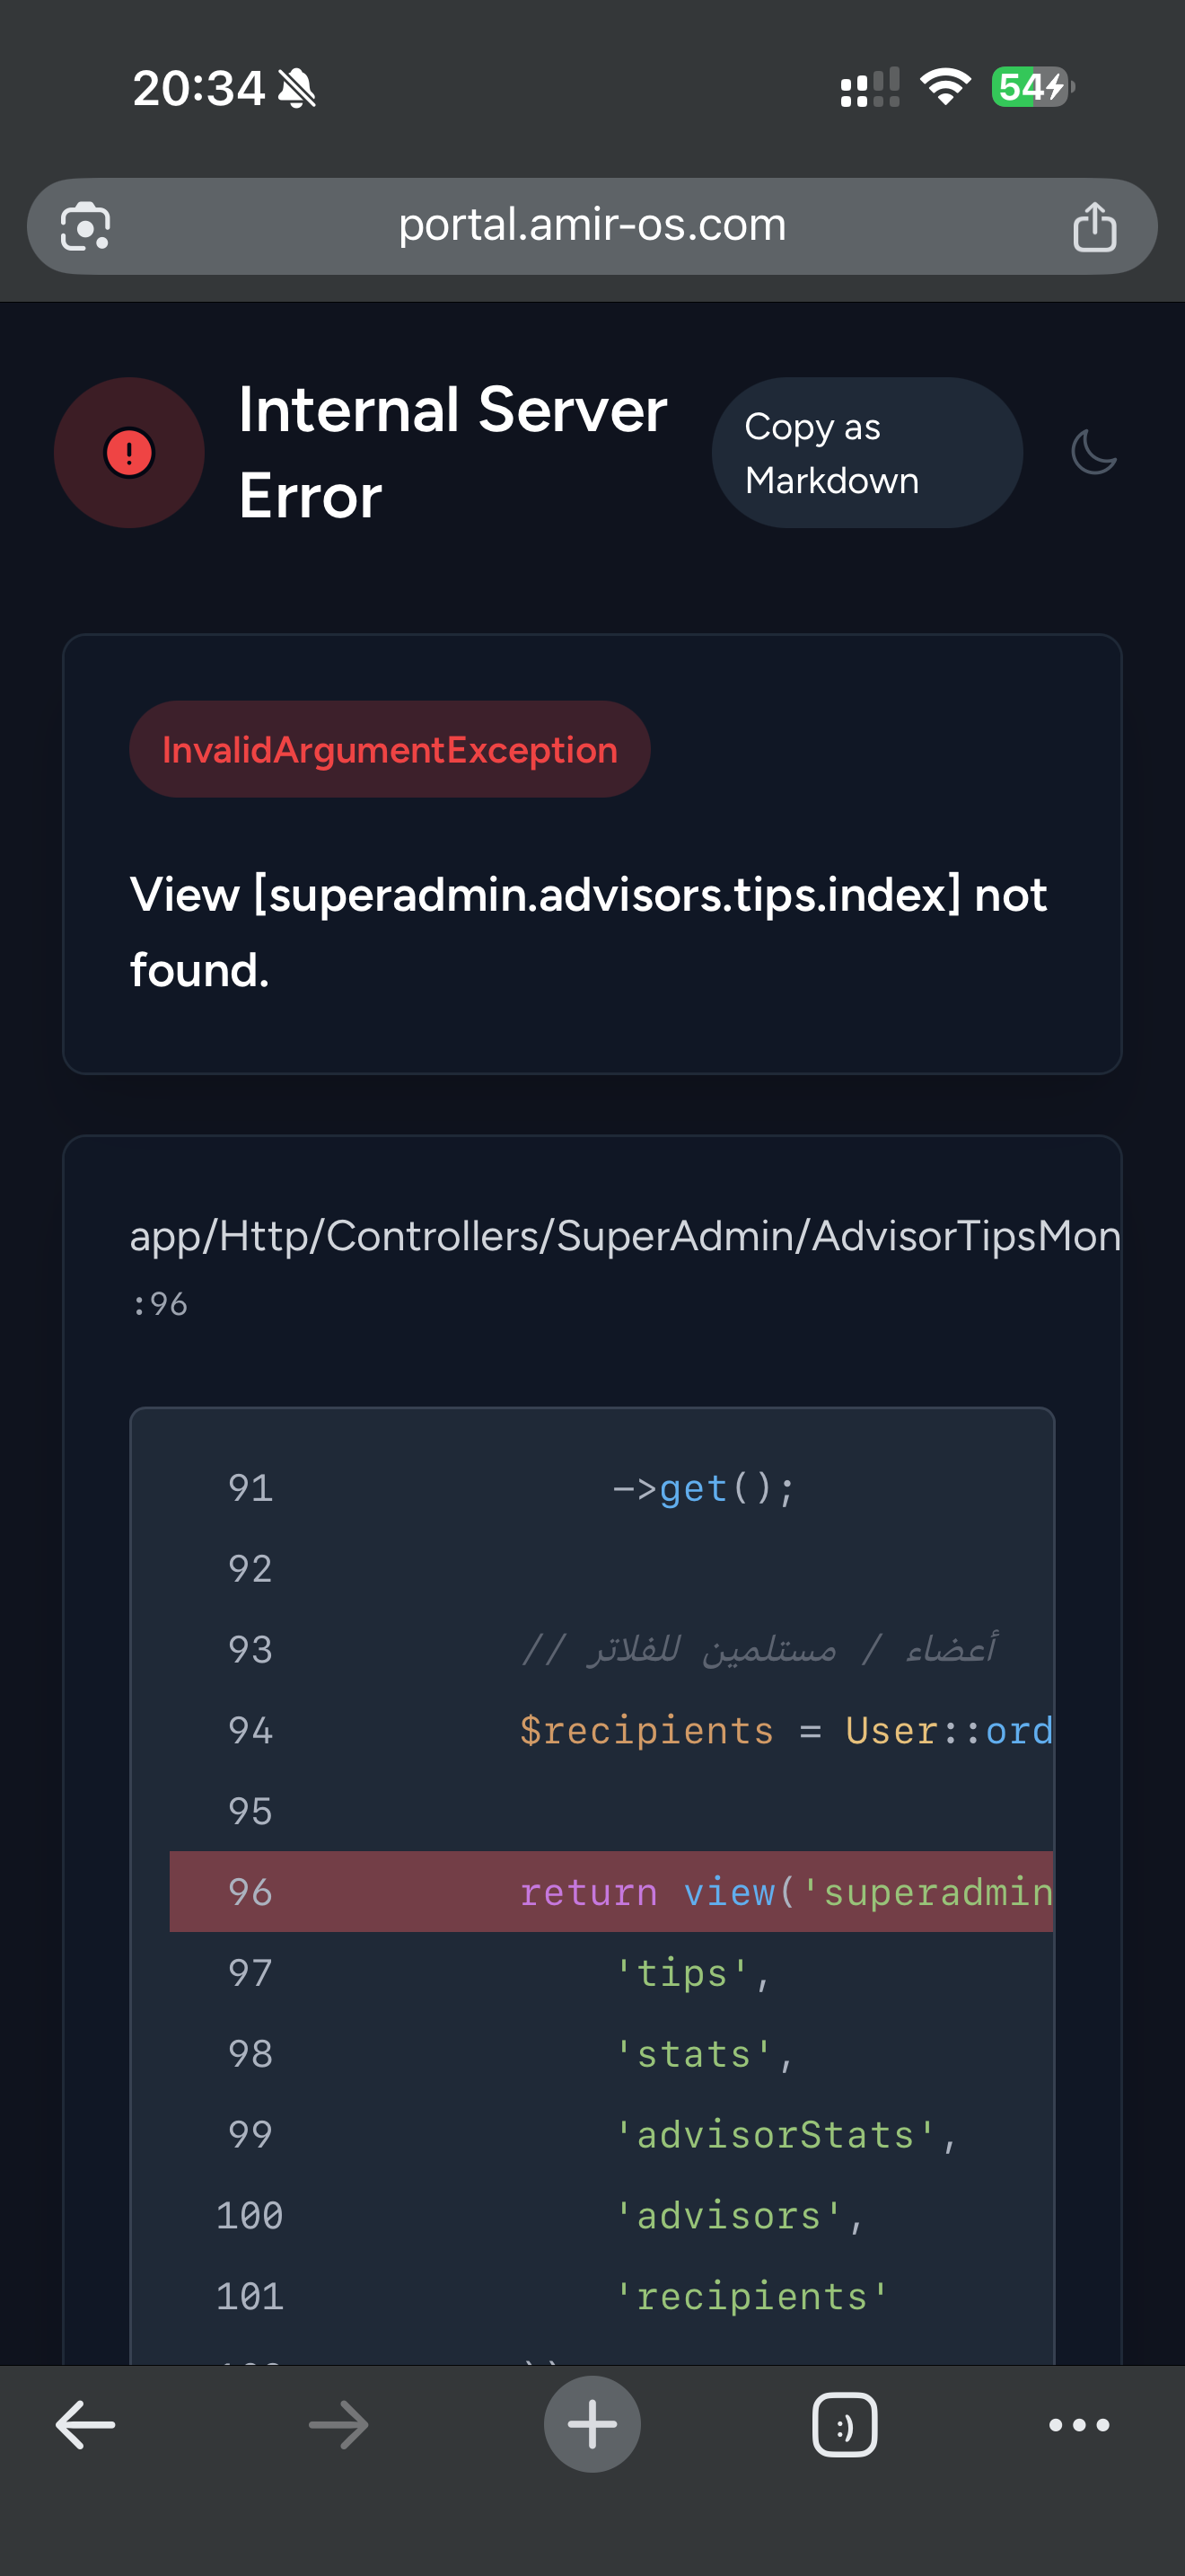Click line 91 get() call

click(704, 1489)
